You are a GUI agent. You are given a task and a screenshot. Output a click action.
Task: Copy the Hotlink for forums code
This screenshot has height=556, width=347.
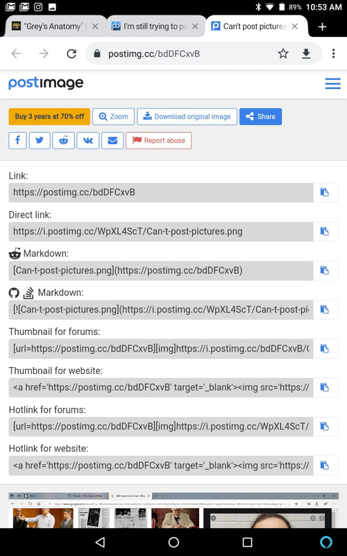[x=325, y=426]
